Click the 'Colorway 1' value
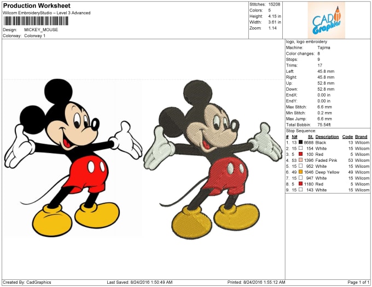This screenshot has width=372, height=287. [34, 36]
